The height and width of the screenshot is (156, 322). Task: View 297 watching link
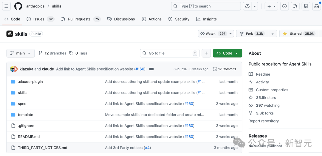[x=264, y=105]
